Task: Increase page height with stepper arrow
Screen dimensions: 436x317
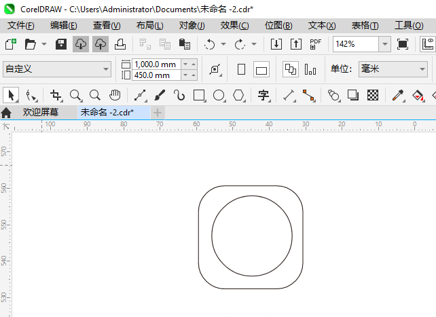Action: [x=194, y=75]
